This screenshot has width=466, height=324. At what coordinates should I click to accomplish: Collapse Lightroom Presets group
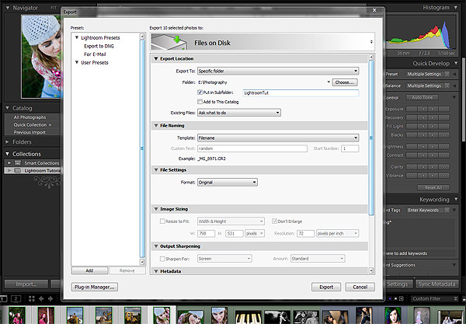(x=77, y=38)
